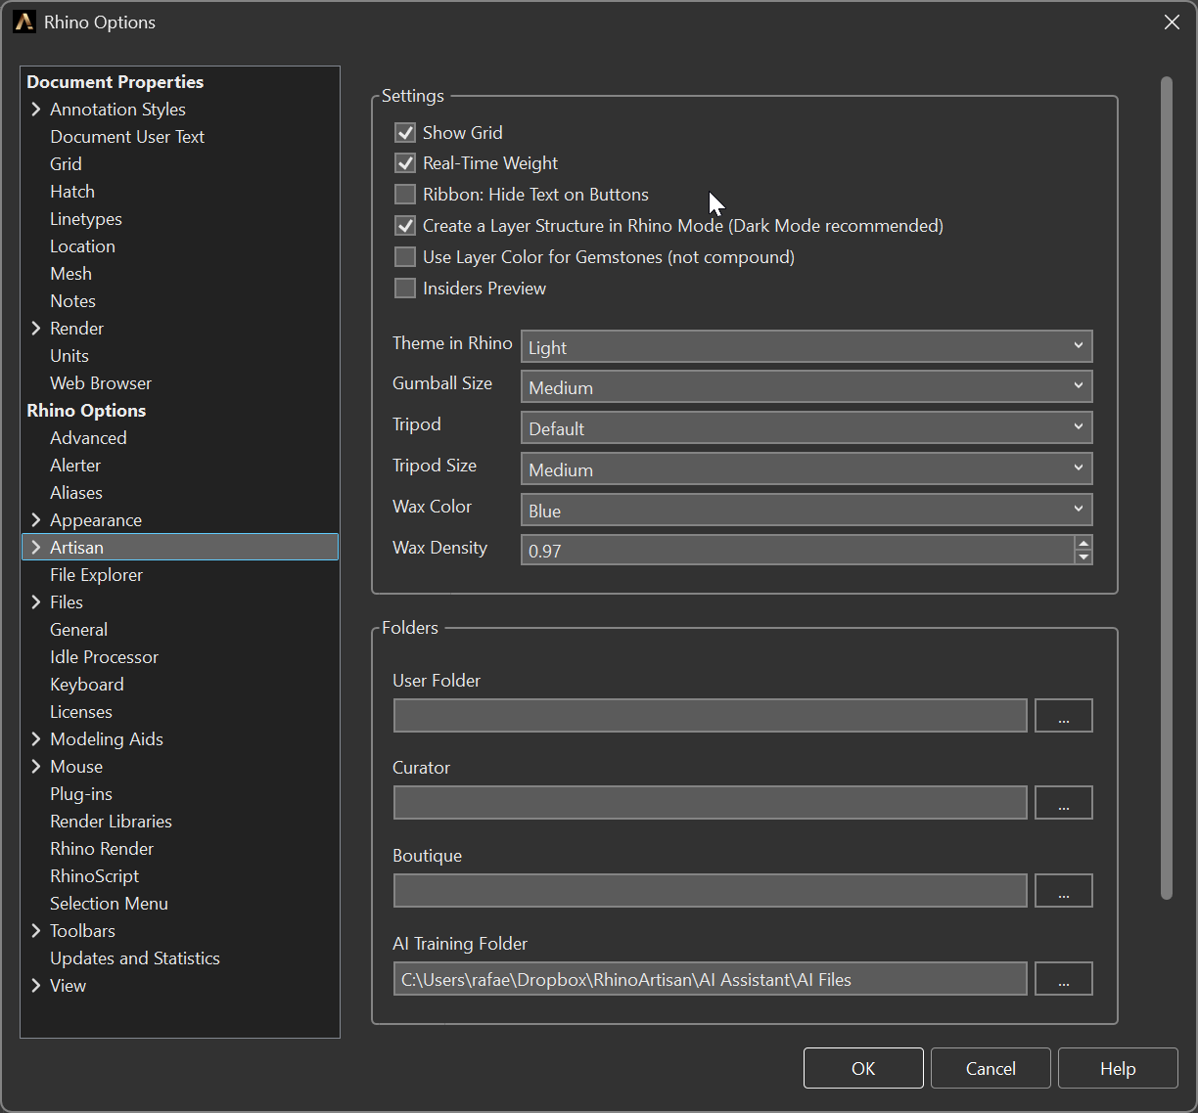Click the Curator path field
1198x1113 pixels.
(710, 803)
